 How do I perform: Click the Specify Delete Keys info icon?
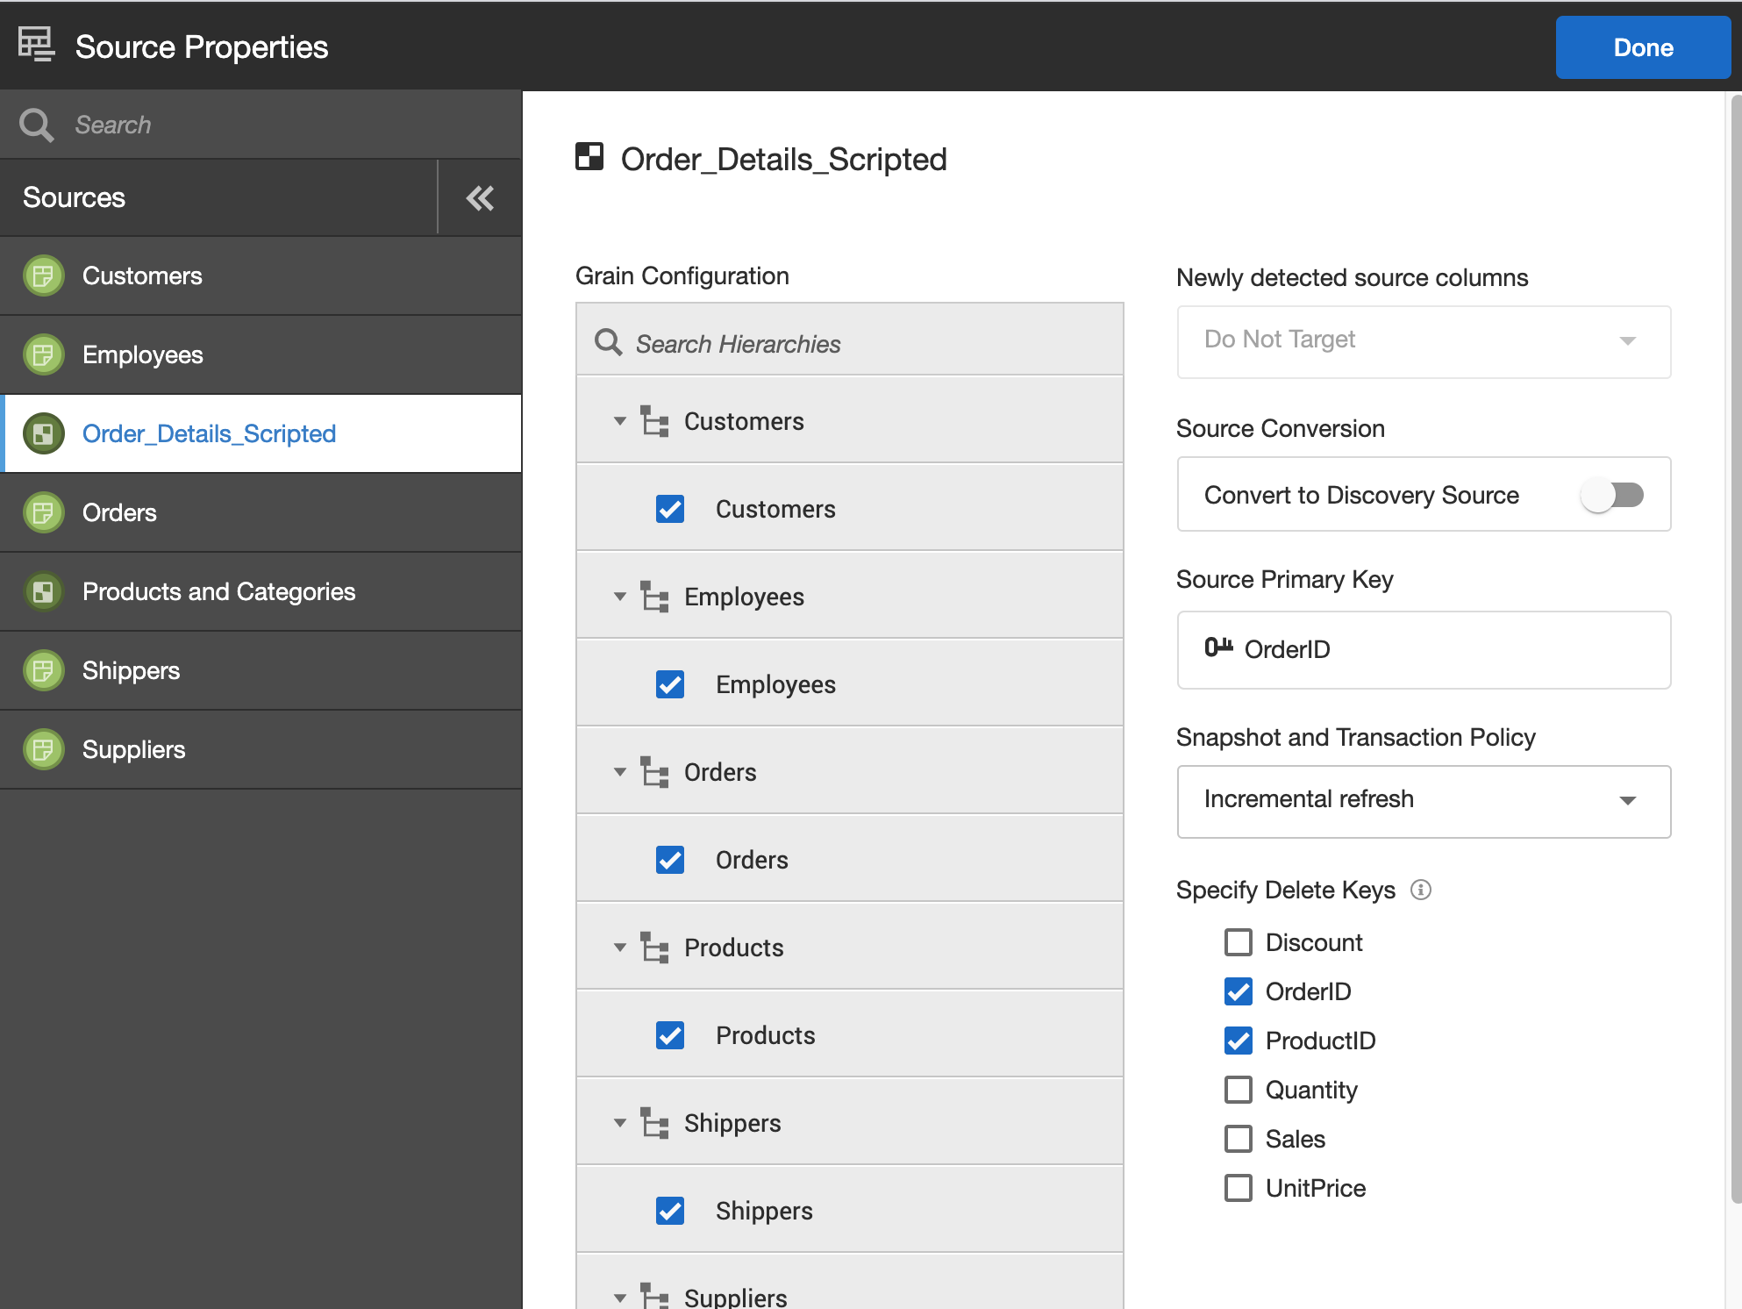click(x=1421, y=891)
